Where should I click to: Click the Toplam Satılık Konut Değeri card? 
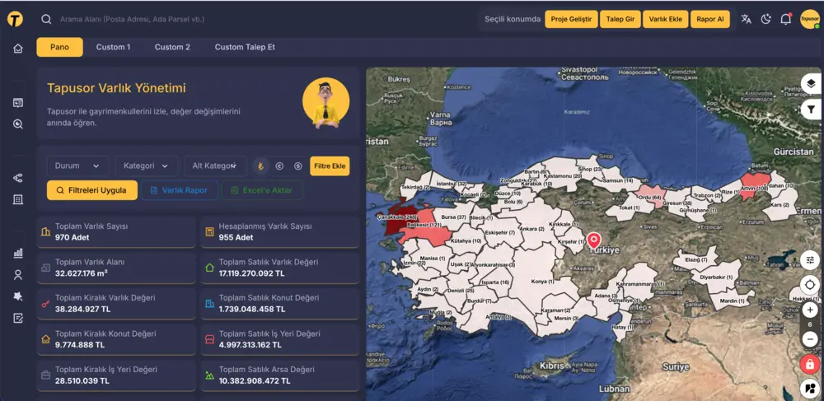point(280,303)
